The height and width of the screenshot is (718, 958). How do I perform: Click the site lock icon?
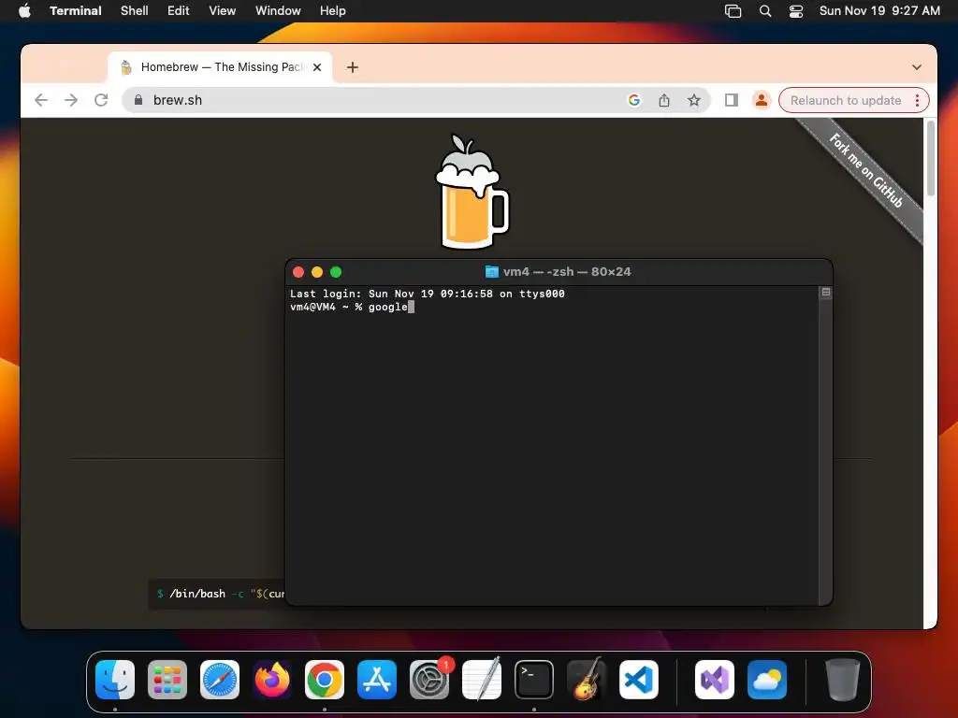138,100
